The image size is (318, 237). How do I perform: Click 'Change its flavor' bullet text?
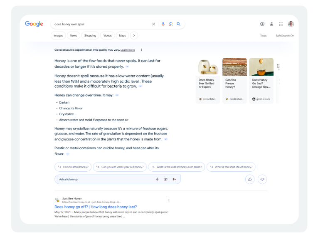point(71,108)
